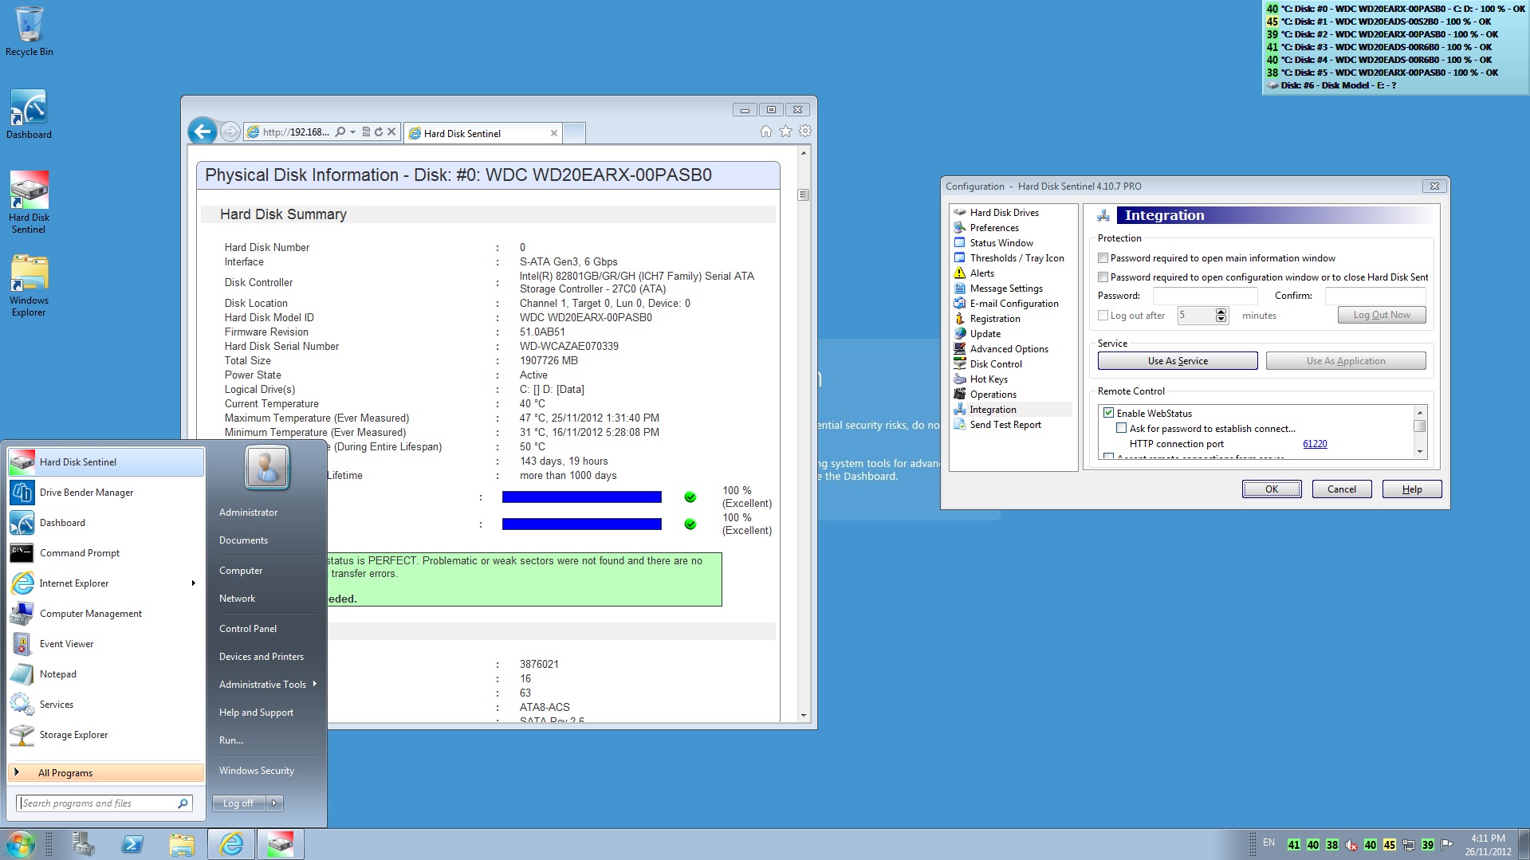Image resolution: width=1530 pixels, height=860 pixels.
Task: Open PowerShell taskbar icon
Action: coord(132,844)
